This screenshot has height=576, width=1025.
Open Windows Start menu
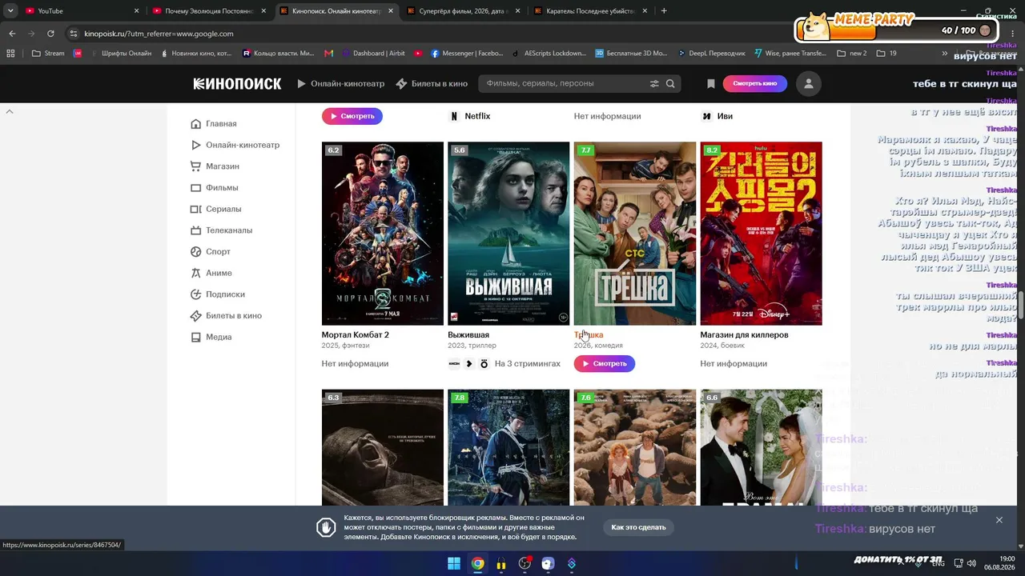click(454, 563)
